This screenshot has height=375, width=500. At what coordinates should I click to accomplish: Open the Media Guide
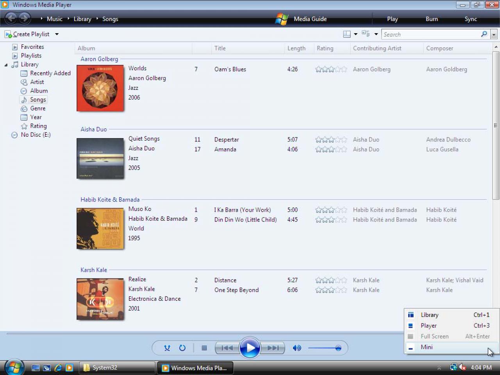310,19
